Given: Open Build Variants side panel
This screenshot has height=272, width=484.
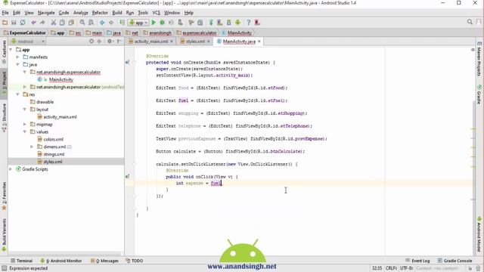Looking at the screenshot, I should pyautogui.click(x=4, y=236).
